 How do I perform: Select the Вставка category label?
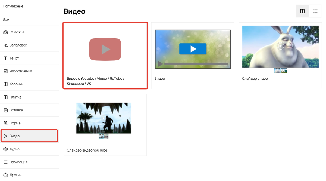point(16,110)
